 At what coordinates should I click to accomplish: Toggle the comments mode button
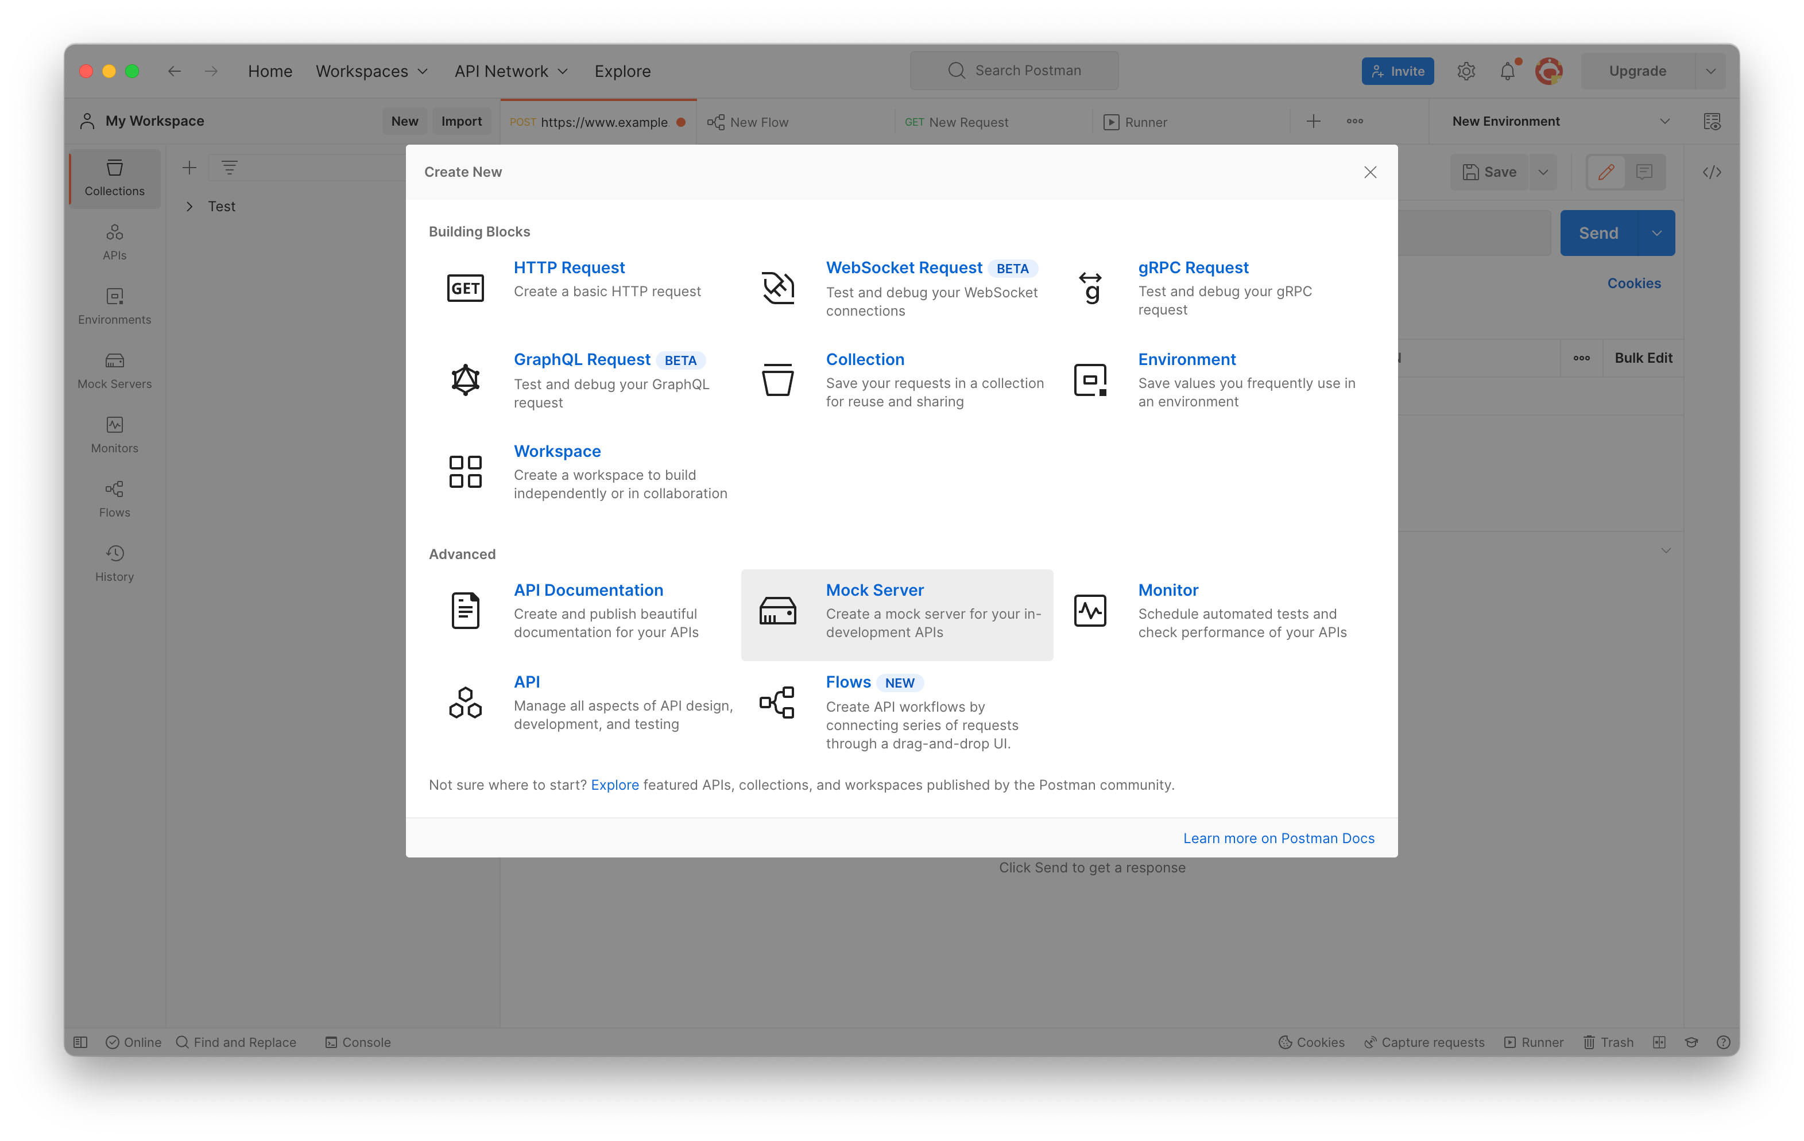[1644, 172]
